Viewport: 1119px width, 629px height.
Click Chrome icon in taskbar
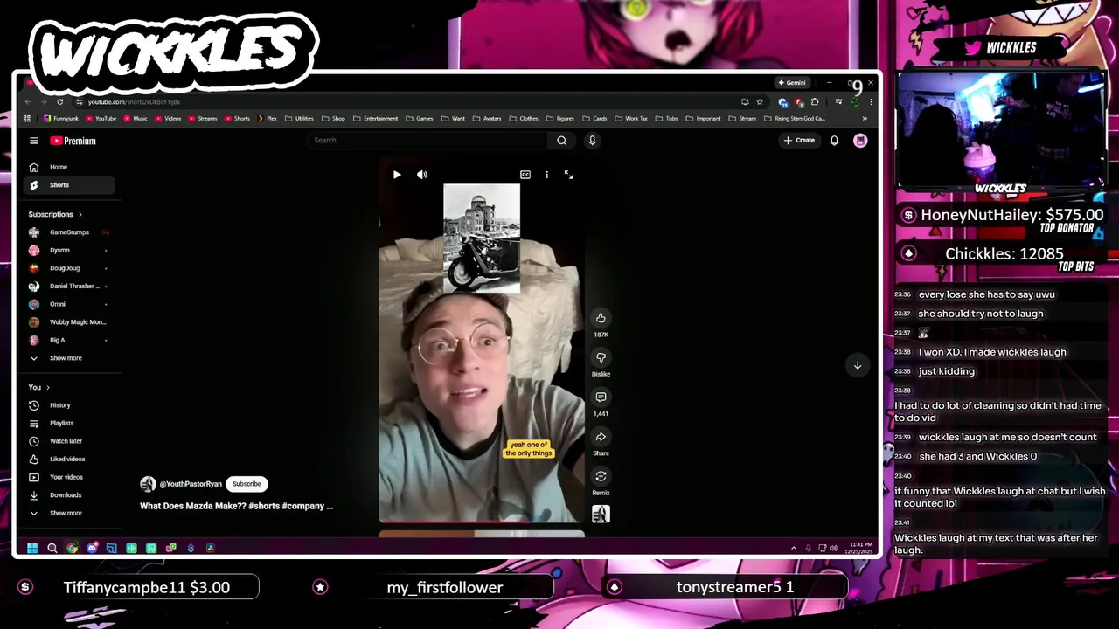click(73, 549)
